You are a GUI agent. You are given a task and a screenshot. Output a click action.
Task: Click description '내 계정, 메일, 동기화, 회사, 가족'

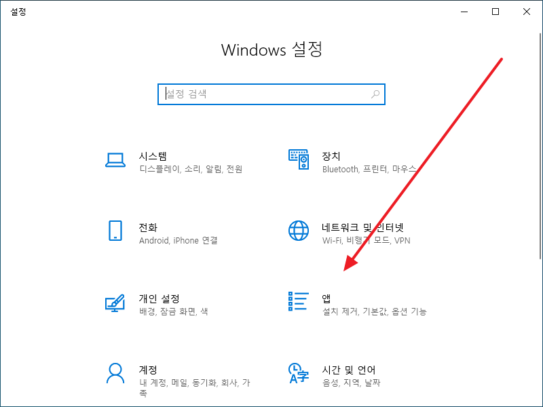point(195,388)
